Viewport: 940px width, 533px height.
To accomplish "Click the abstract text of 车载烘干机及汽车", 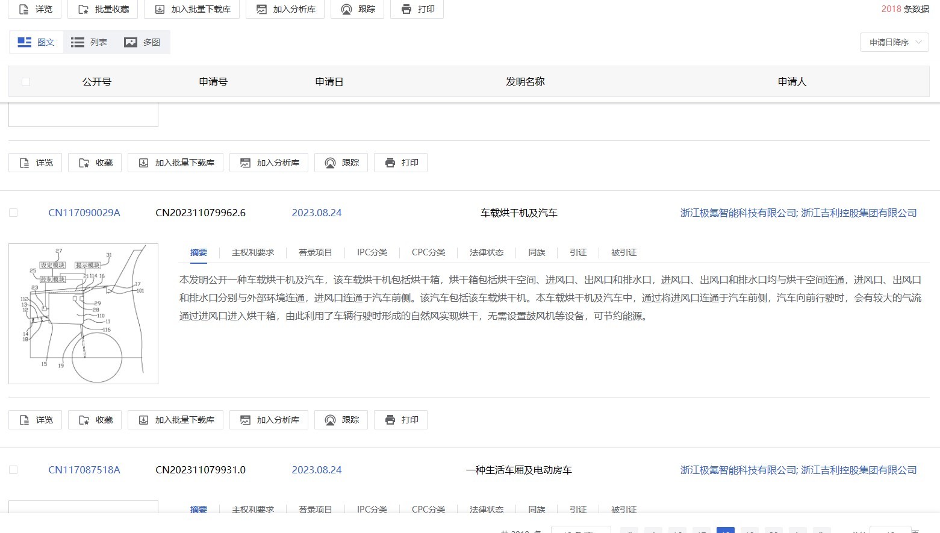I will (550, 298).
